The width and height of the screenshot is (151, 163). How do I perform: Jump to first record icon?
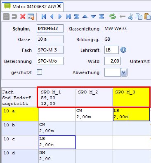coord(44,16)
